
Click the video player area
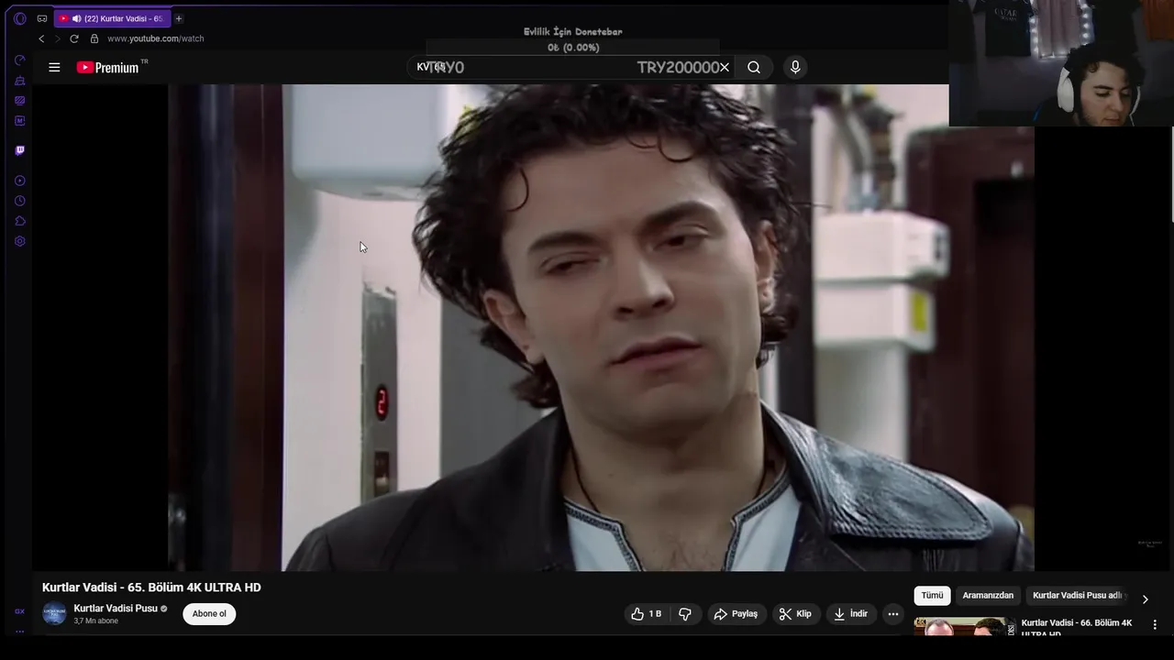point(601,327)
